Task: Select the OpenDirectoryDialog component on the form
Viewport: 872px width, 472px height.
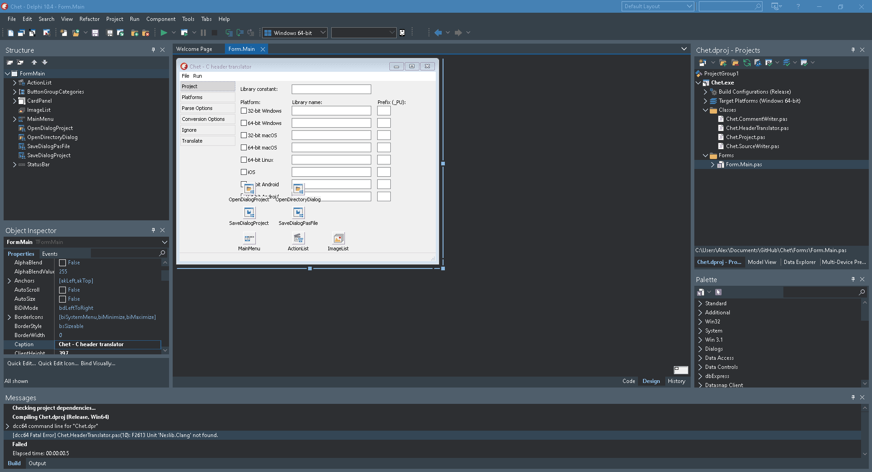Action: click(x=298, y=189)
